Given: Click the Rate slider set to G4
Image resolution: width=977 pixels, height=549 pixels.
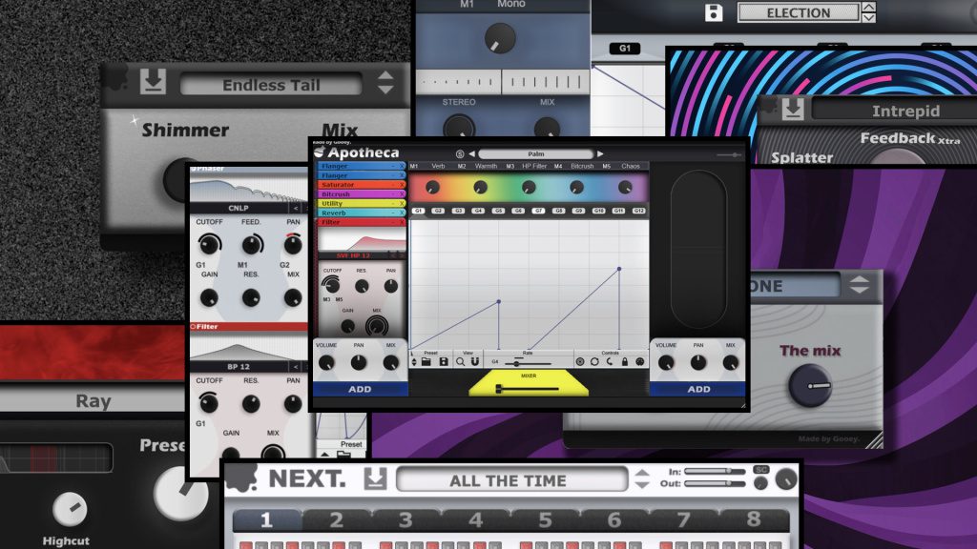Looking at the screenshot, I should (516, 362).
